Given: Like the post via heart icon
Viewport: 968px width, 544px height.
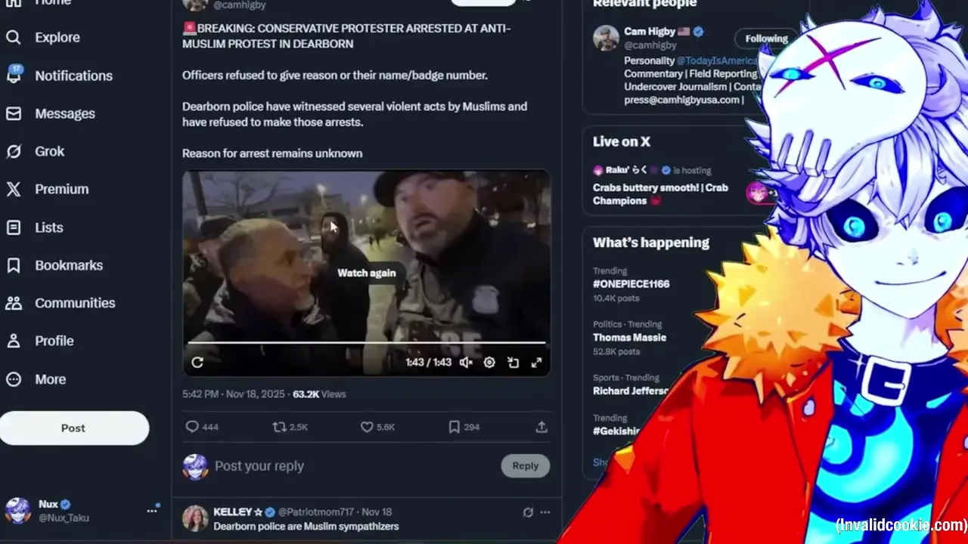Looking at the screenshot, I should [367, 427].
